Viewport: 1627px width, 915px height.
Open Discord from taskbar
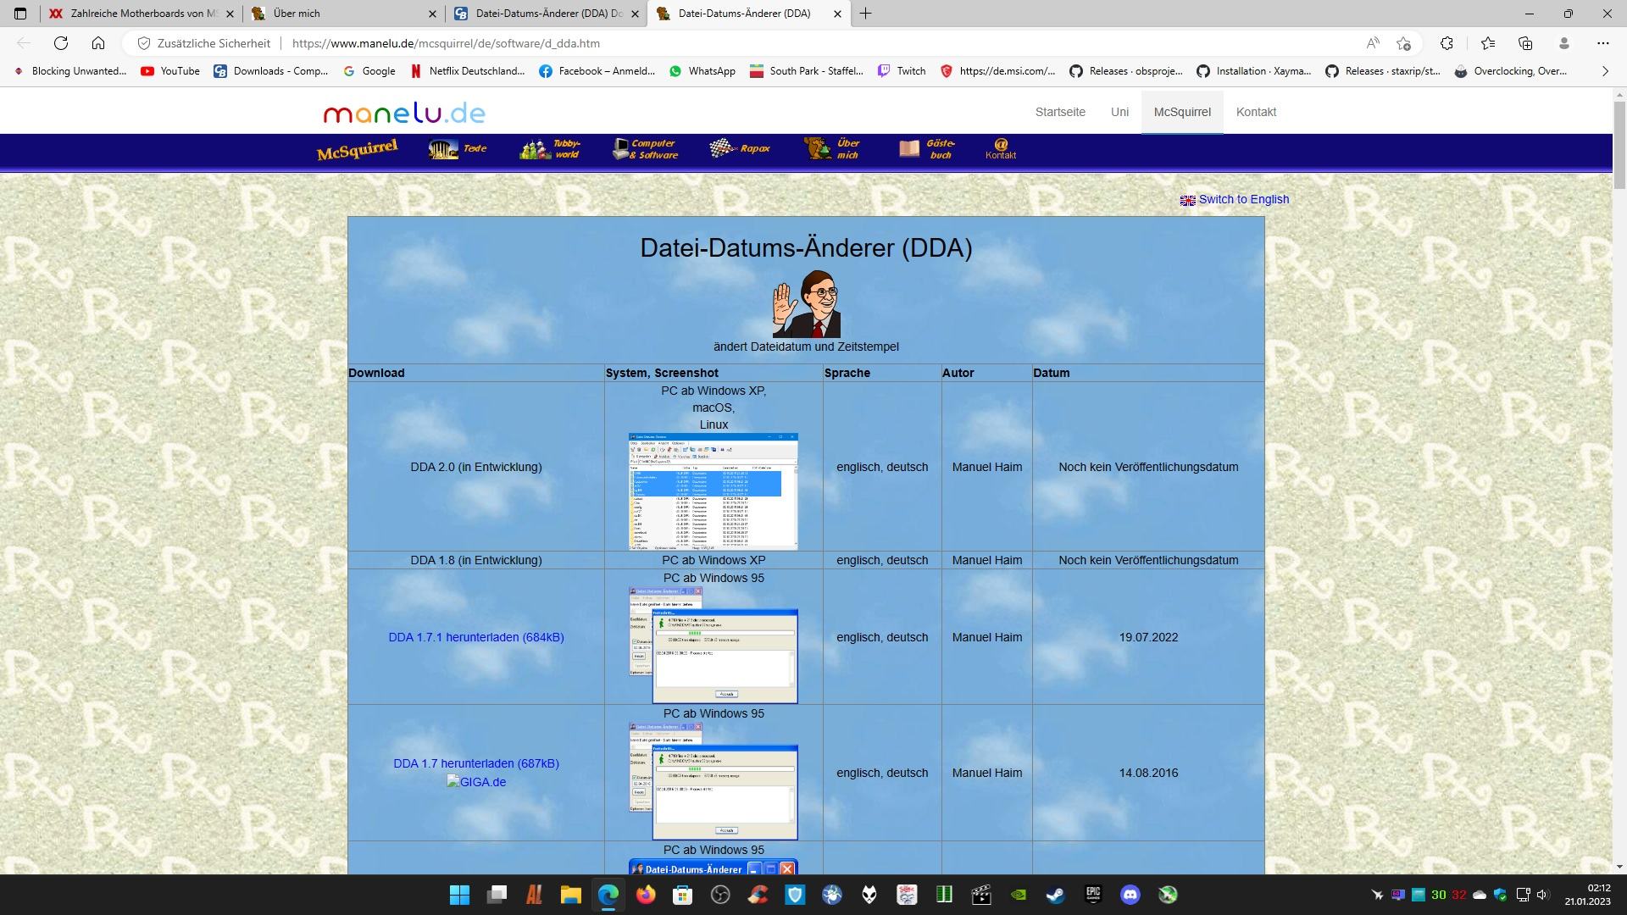click(x=1130, y=895)
